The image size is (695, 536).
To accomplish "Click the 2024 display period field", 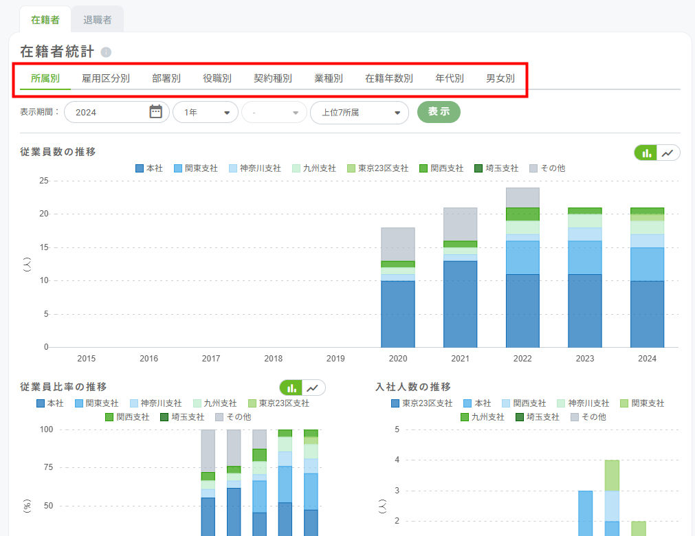I will click(117, 112).
